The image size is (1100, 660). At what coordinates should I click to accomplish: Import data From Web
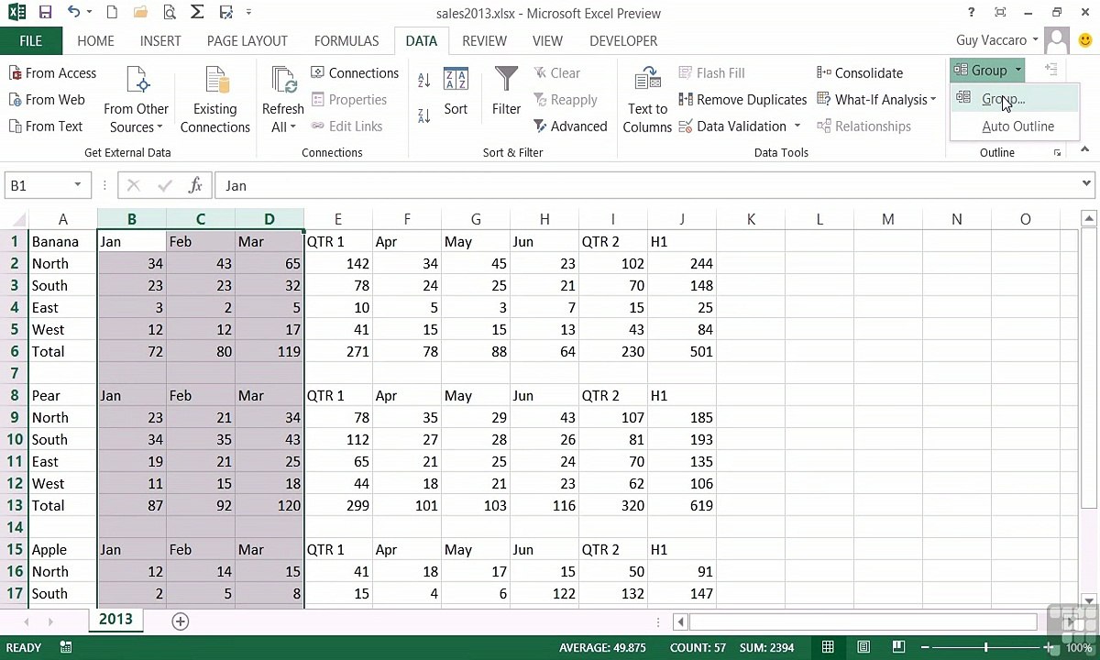[47, 100]
